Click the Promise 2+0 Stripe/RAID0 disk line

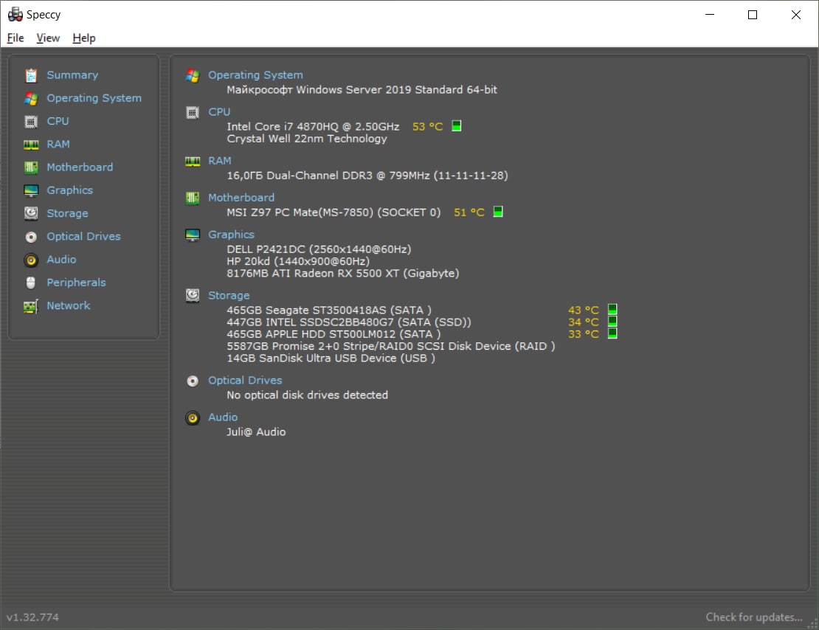[391, 346]
